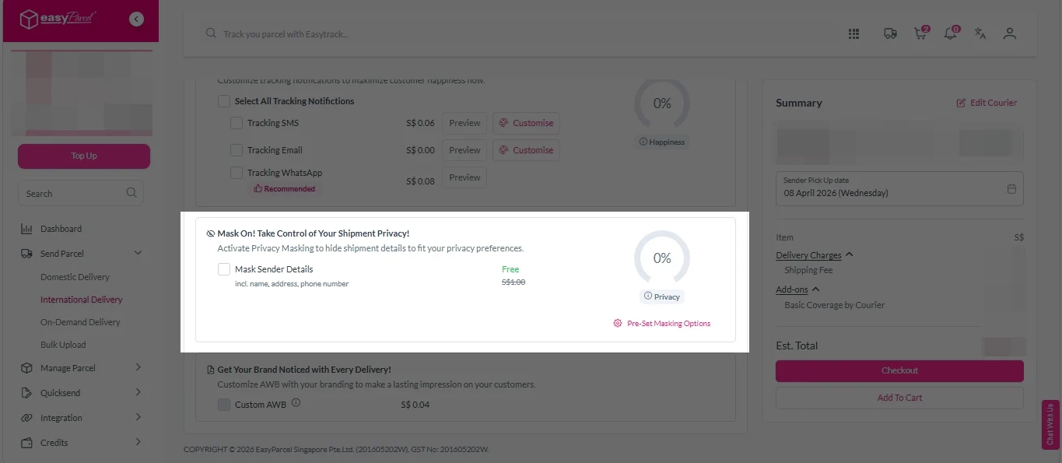Open the user profile icon

(x=1010, y=33)
